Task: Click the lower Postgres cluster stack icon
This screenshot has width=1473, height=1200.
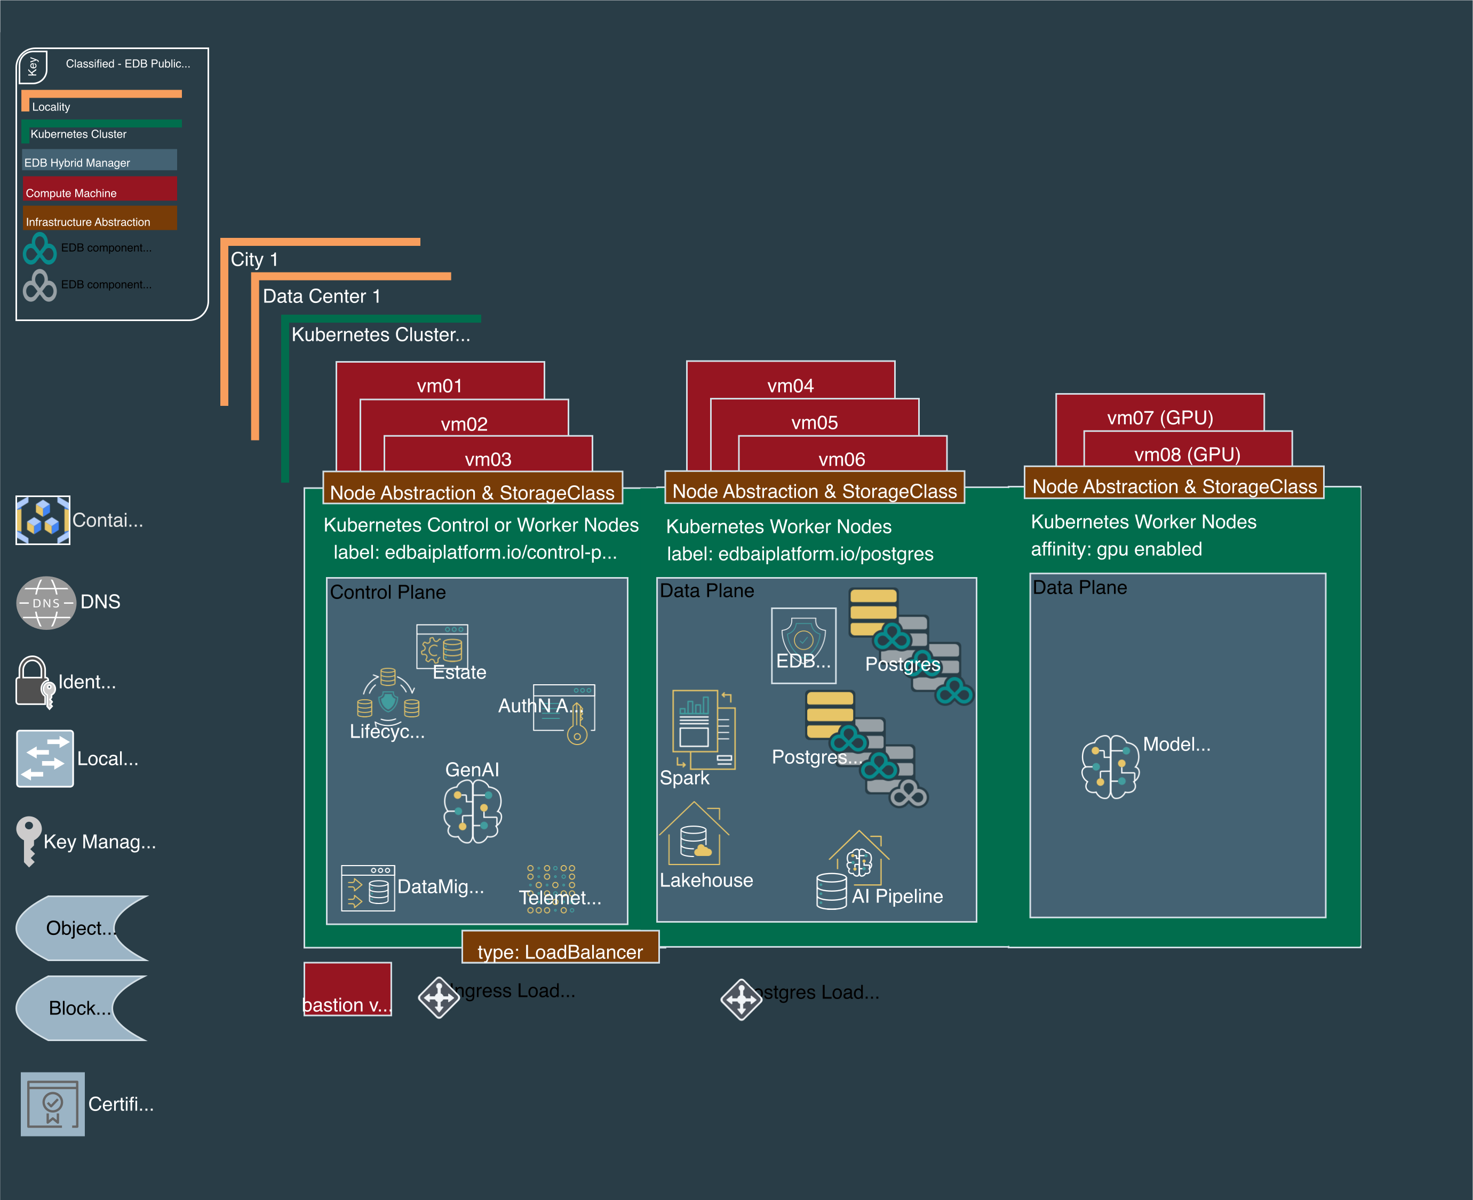Action: (x=866, y=749)
